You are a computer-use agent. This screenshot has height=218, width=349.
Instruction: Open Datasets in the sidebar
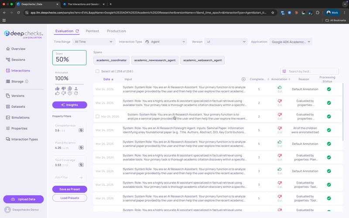tap(15, 106)
